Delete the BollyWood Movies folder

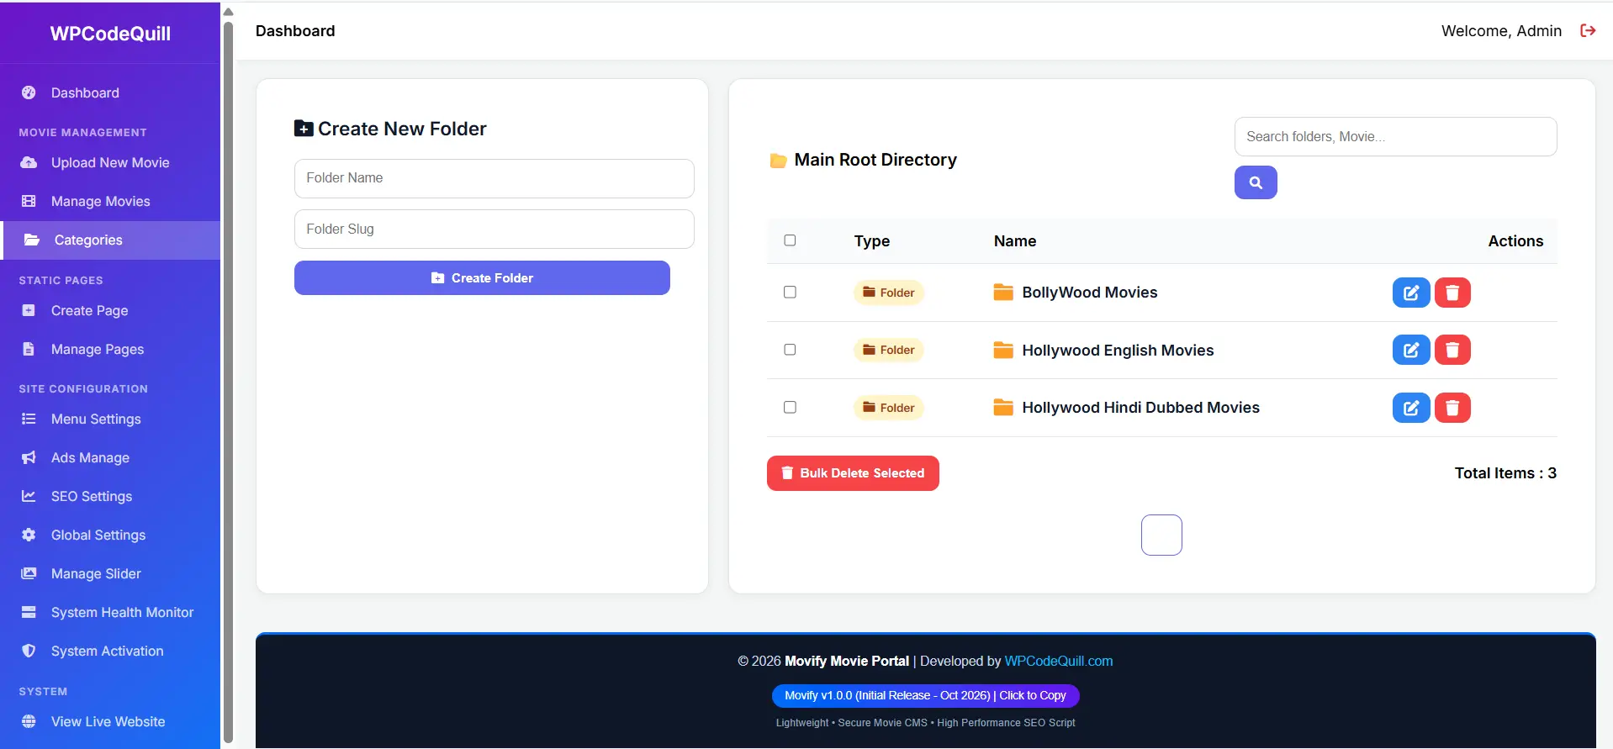[1452, 293]
